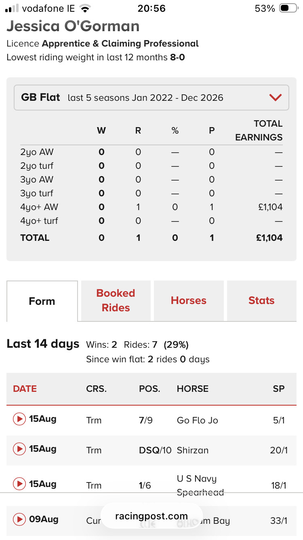Click the red chevron arrow on GB Flat
Image resolution: width=303 pixels, height=540 pixels.
point(276,98)
